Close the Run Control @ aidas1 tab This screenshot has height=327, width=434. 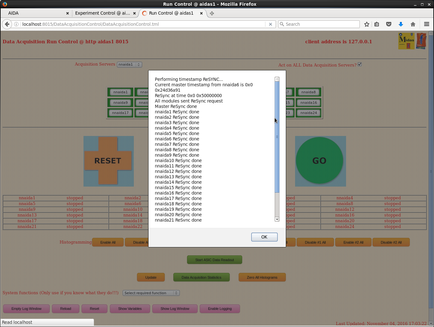tap(201, 13)
